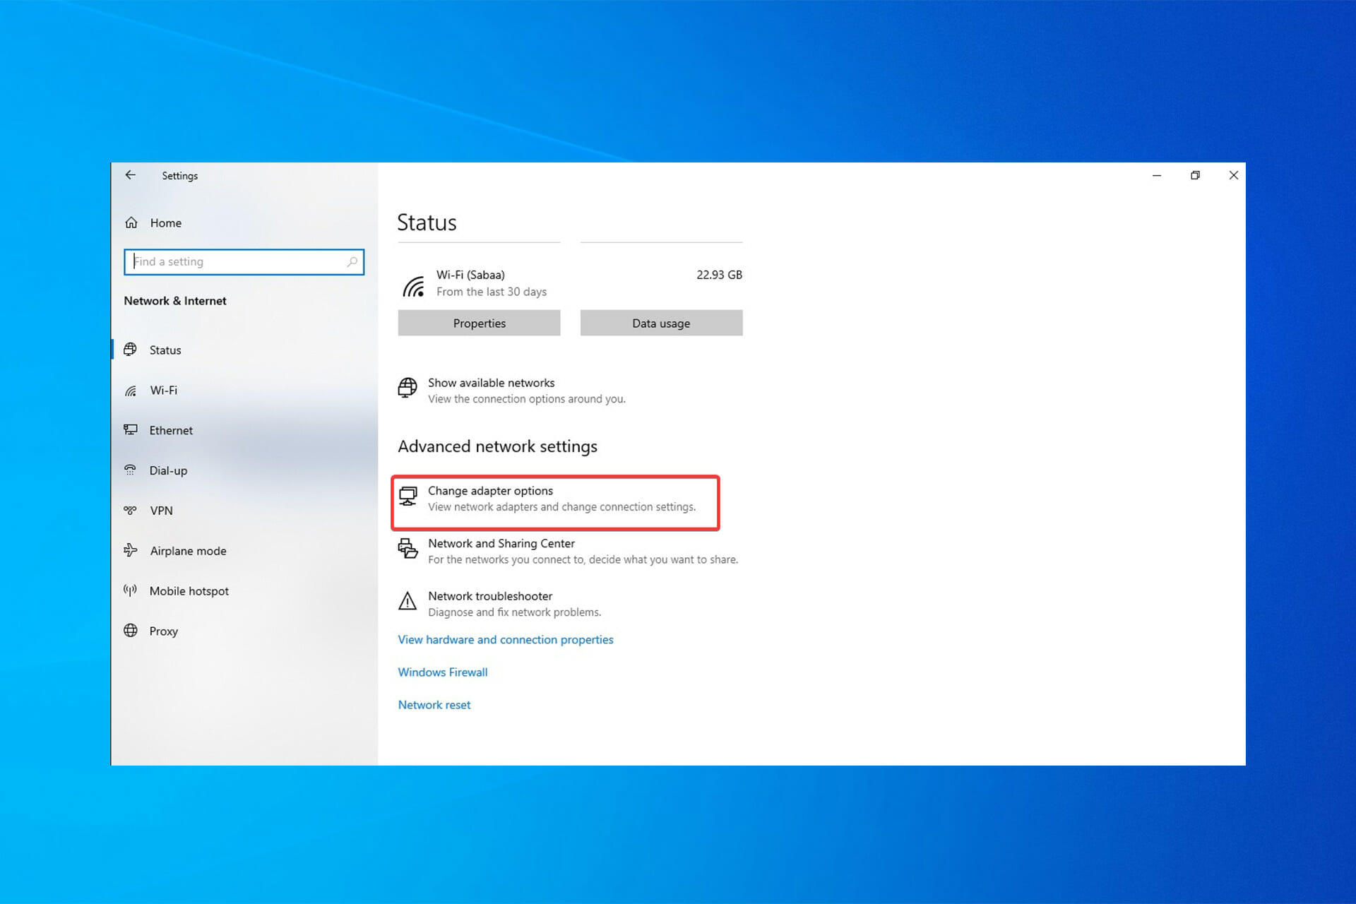This screenshot has width=1356, height=904.
Task: Click the search magnifier icon
Action: pyautogui.click(x=352, y=262)
